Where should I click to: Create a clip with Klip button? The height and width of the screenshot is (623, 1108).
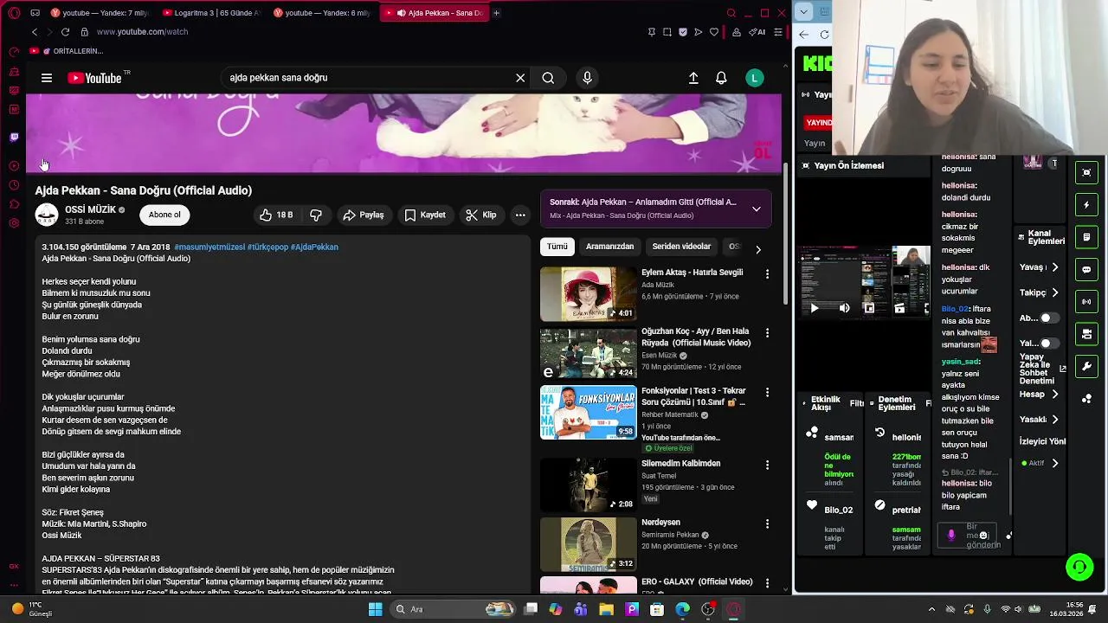point(480,215)
